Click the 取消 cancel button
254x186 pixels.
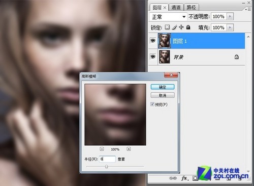pos(163,95)
